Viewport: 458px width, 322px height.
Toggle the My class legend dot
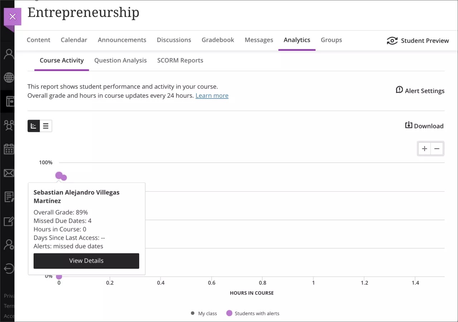click(192, 313)
